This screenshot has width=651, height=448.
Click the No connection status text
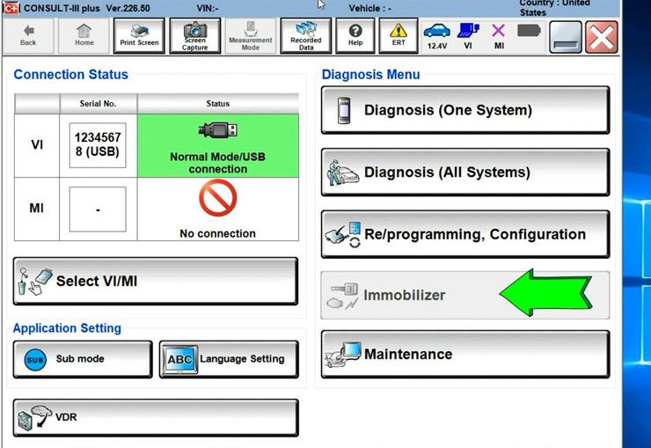218,234
